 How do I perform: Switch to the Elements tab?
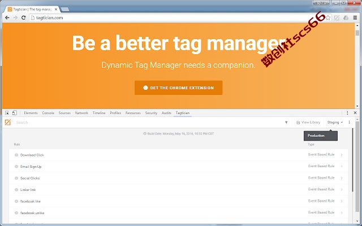coord(31,113)
